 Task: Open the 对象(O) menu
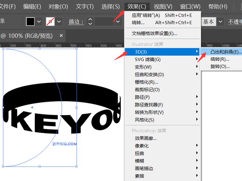(58, 7)
